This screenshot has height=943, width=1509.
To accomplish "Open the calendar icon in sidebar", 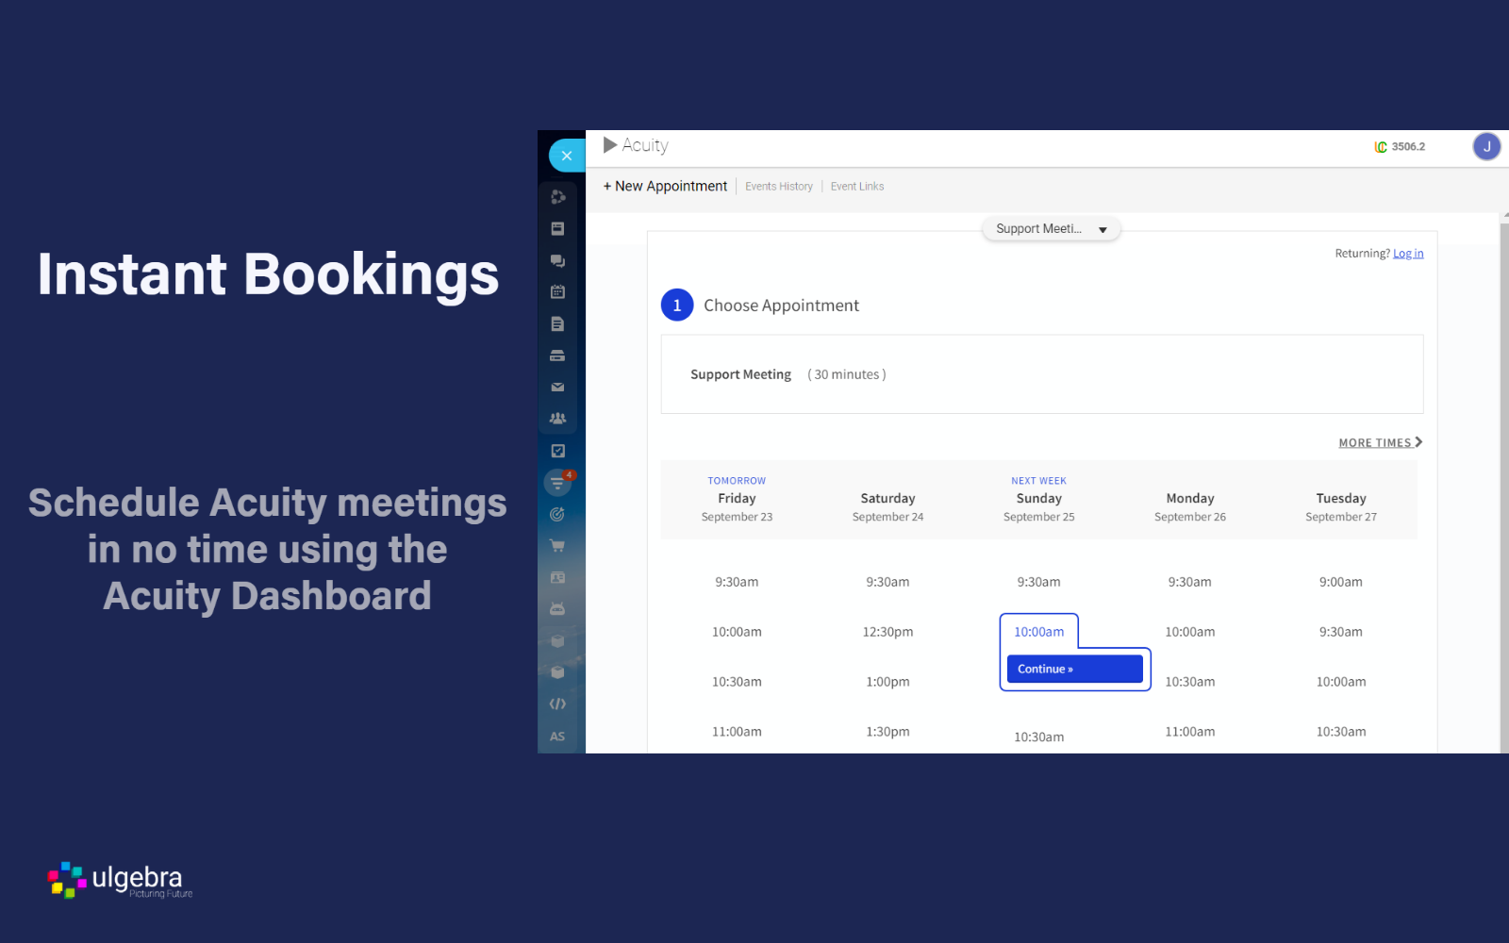I will 557,292.
